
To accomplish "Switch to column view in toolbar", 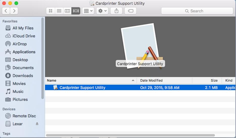I will [x=67, y=11].
